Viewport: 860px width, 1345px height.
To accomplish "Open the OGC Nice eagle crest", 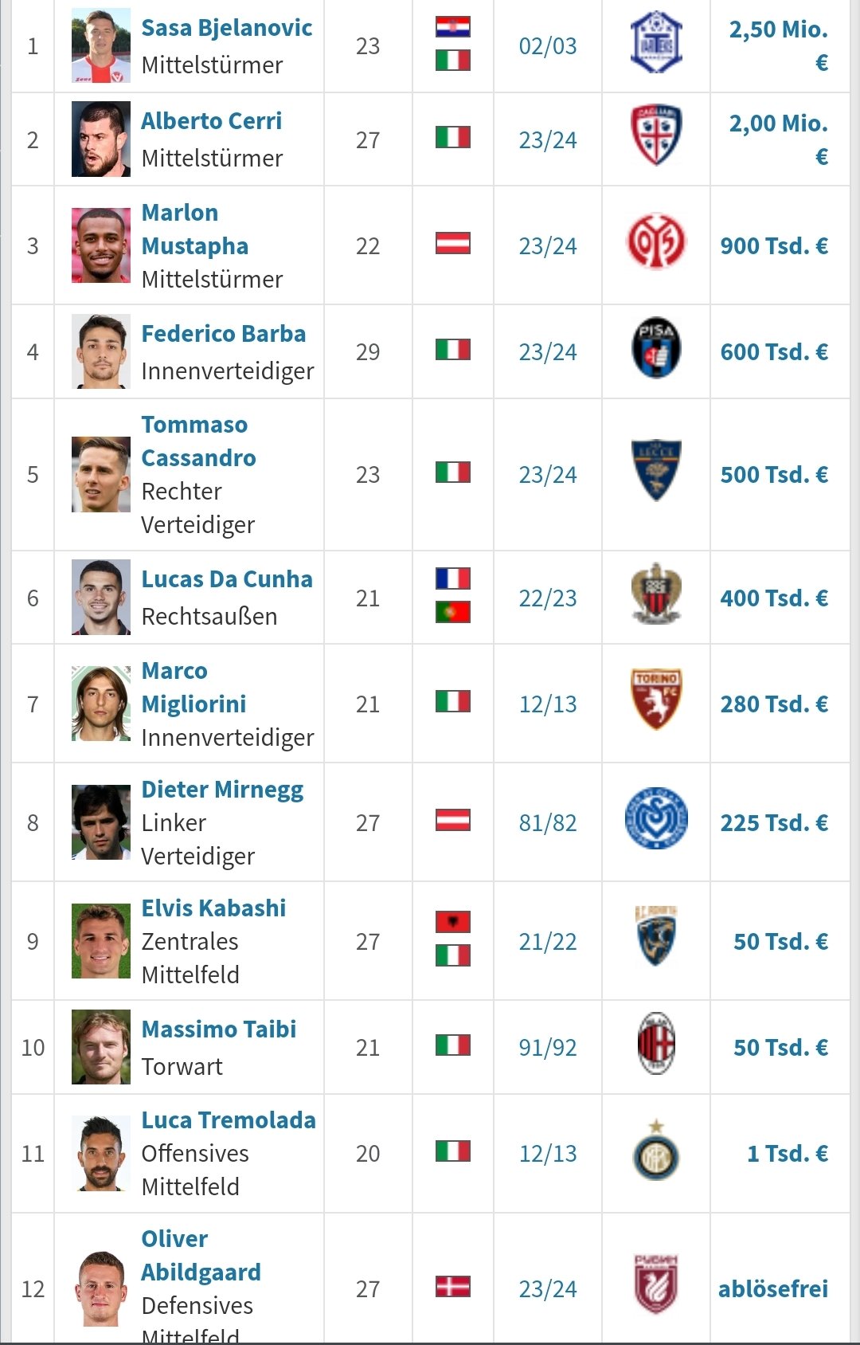I will pos(656,594).
